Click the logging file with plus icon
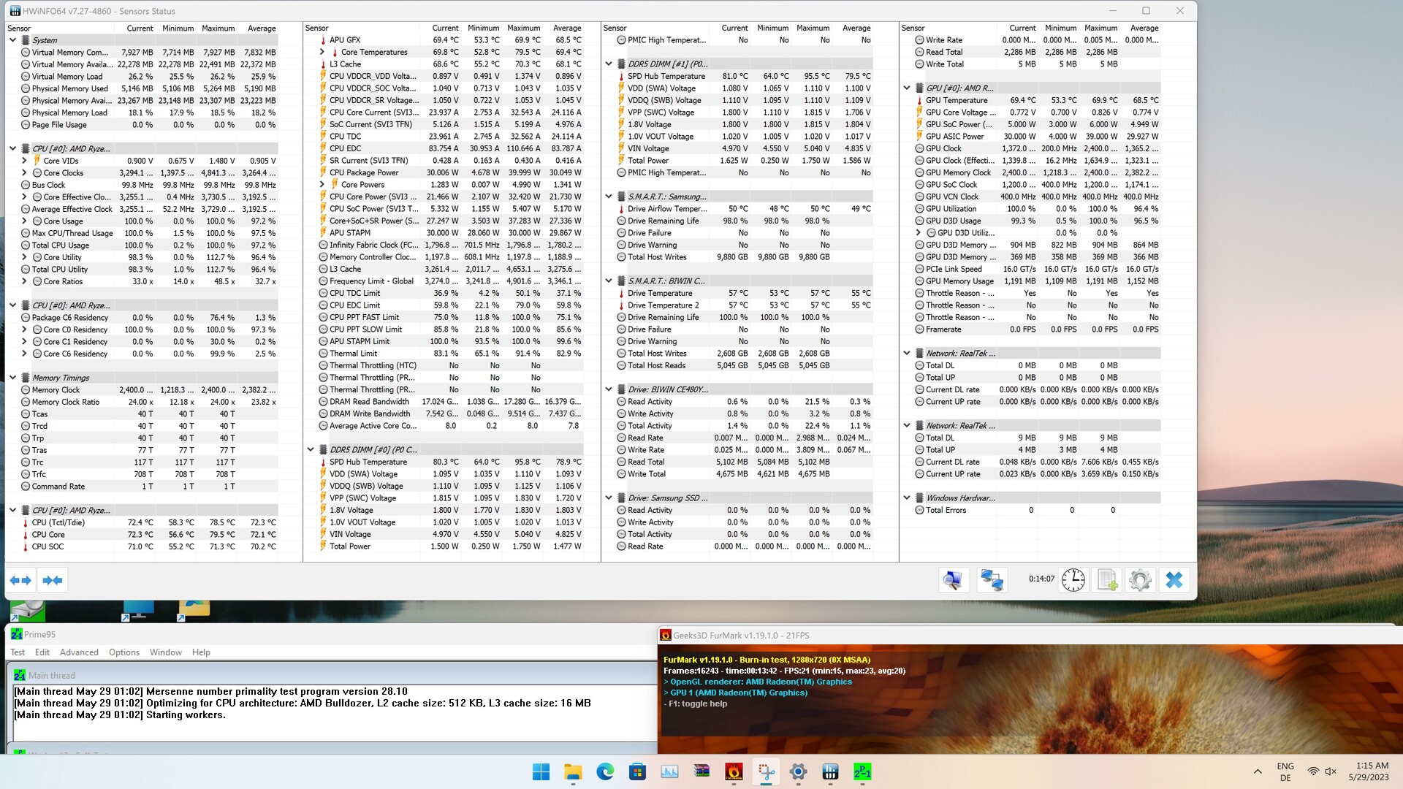 [1107, 580]
